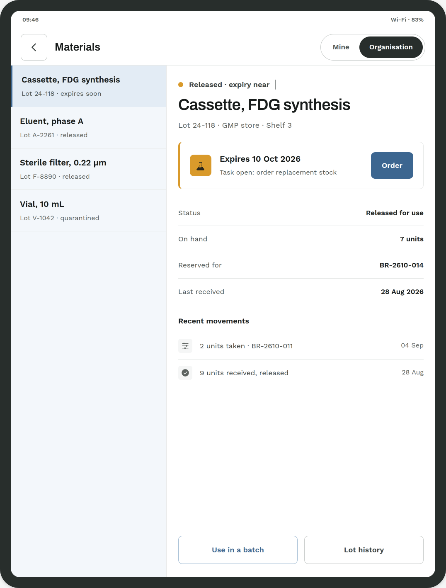
Task: Click the 04 Sep movement date
Action: (412, 345)
